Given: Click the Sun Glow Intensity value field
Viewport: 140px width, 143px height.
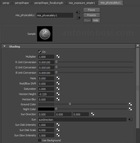Looking at the screenshot, I should (x=46, y=135).
